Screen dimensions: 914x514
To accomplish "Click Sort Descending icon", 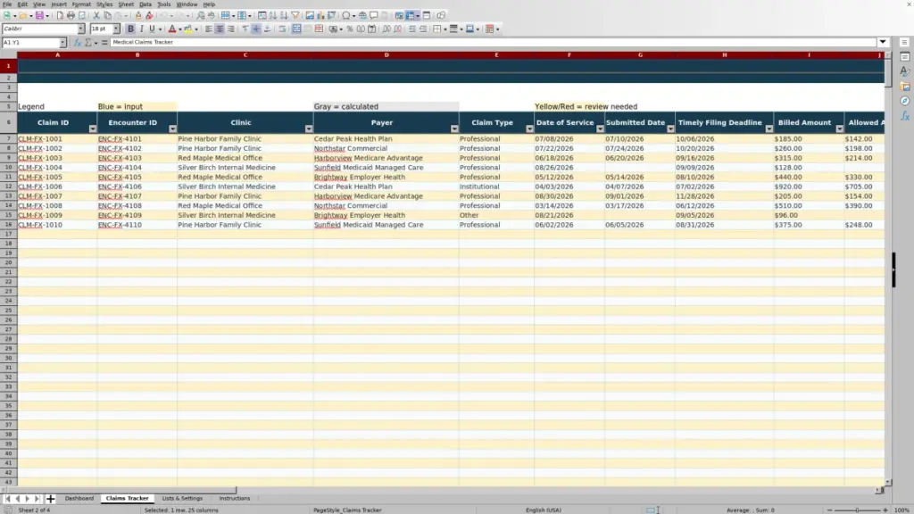I will (x=284, y=15).
